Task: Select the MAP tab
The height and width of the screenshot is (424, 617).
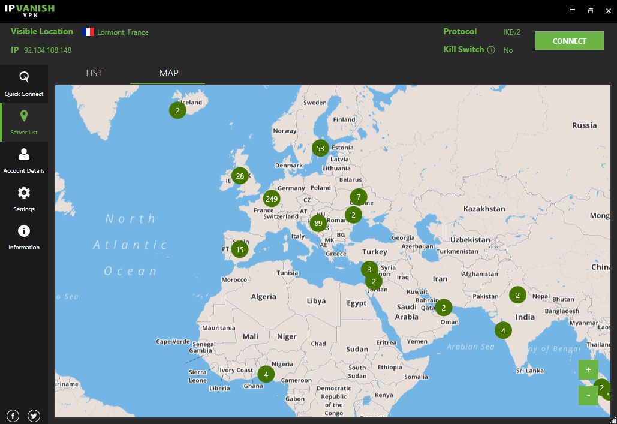Action: (169, 73)
